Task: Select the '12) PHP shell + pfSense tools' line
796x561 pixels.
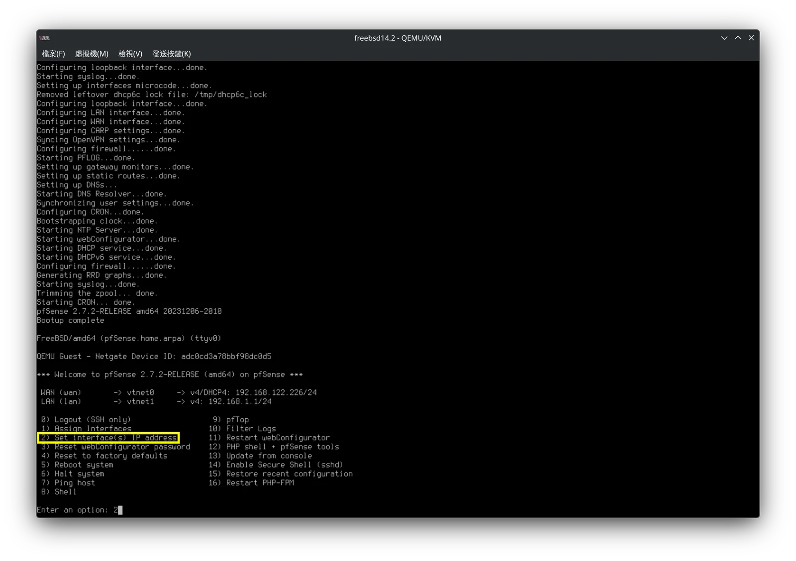Action: coord(274,447)
